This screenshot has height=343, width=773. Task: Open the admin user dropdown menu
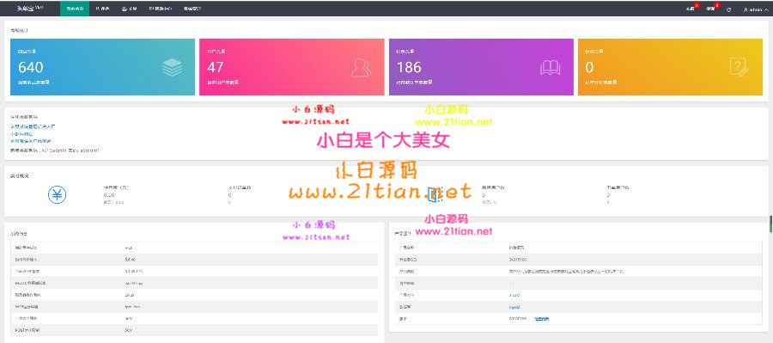755,9
